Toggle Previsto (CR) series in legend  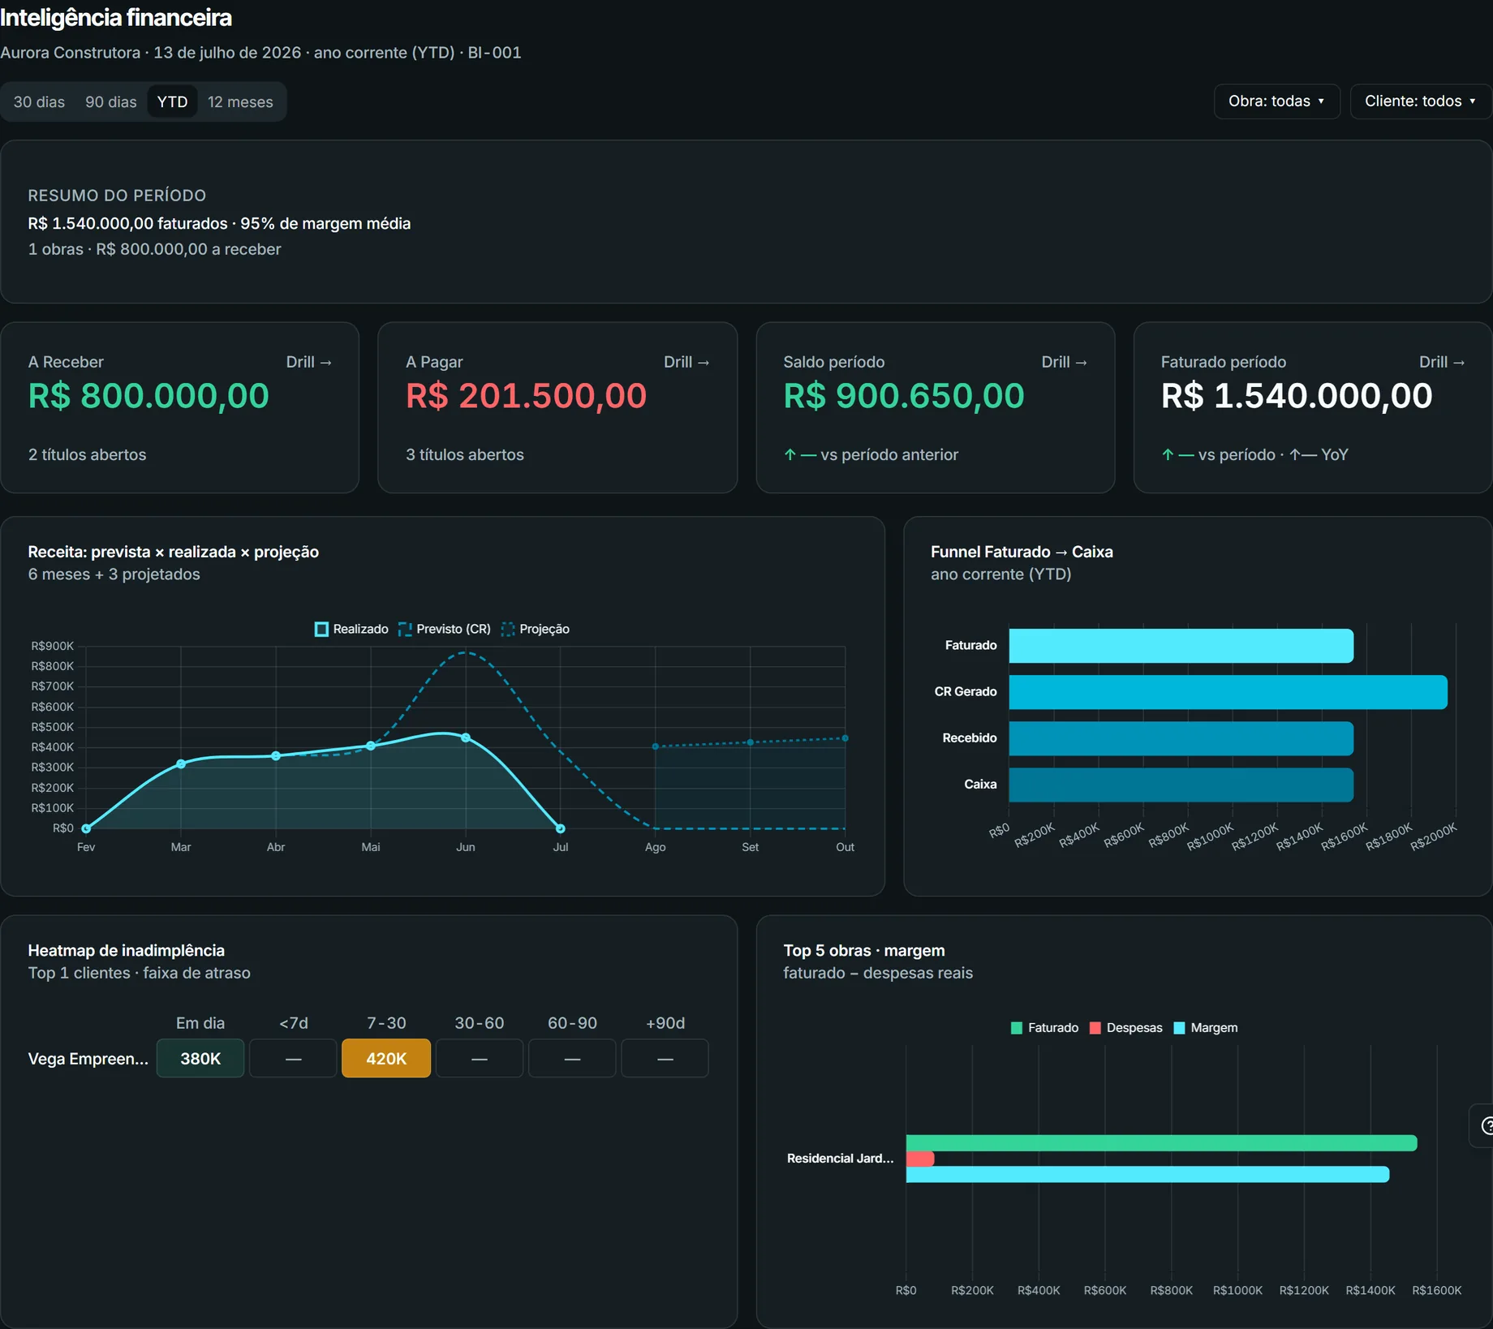click(445, 629)
